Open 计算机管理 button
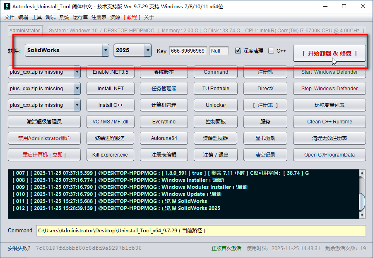The image size is (373, 258). (x=164, y=105)
